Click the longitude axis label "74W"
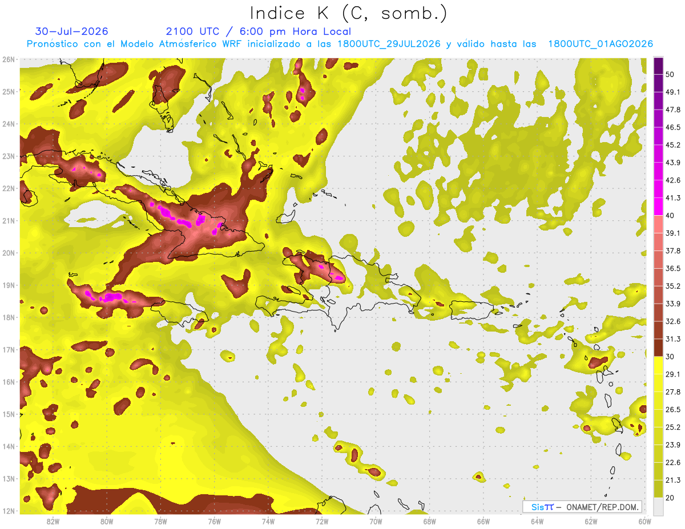The width and height of the screenshot is (685, 529). (x=268, y=522)
